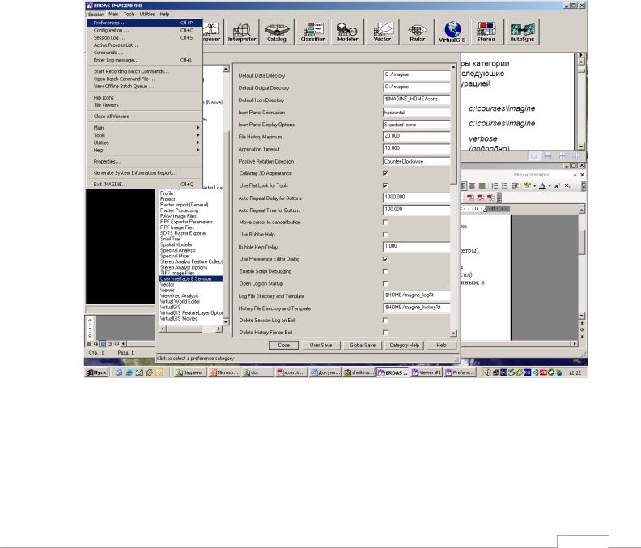Screen dimensions: 641x548
Task: Enable Delete History File on Exit
Action: [x=385, y=333]
